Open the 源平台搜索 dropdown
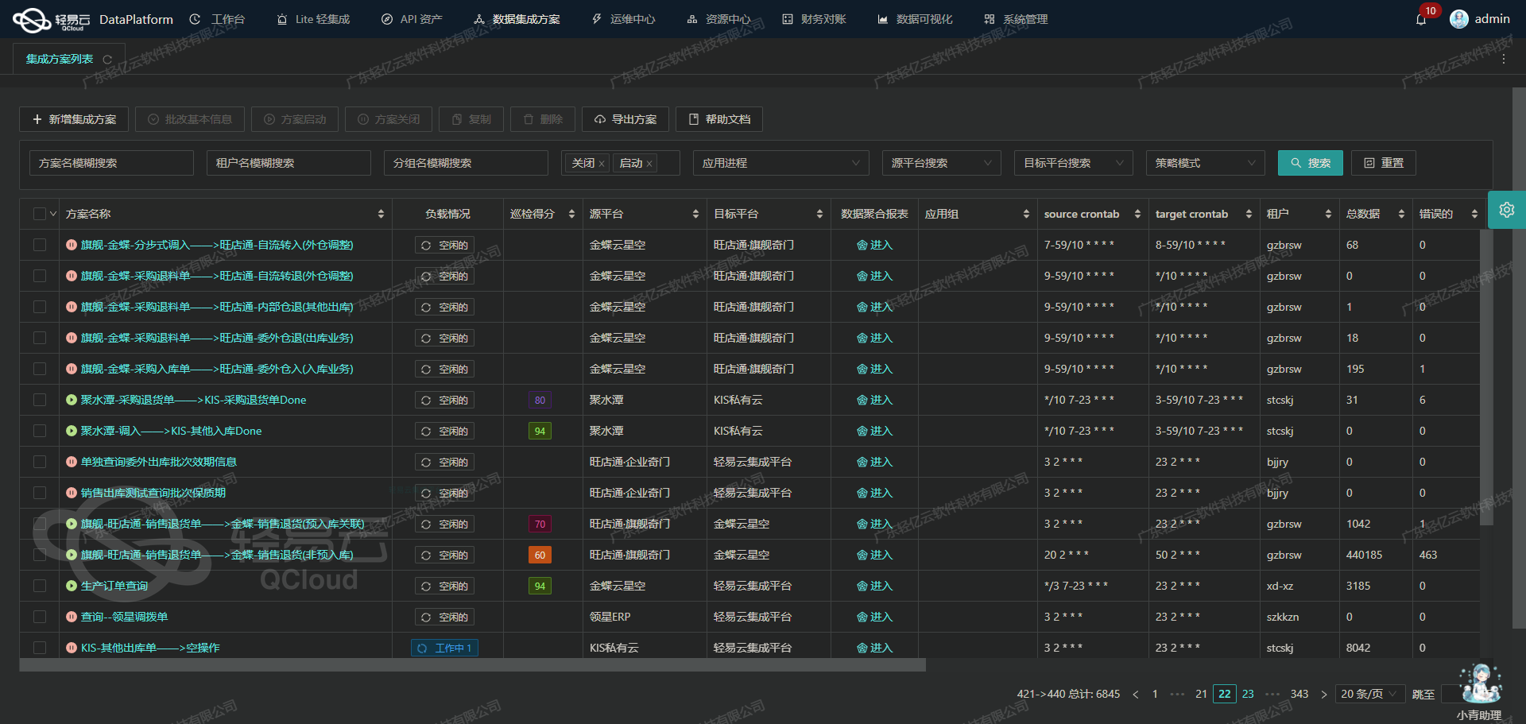This screenshot has height=724, width=1526. pyautogui.click(x=942, y=163)
